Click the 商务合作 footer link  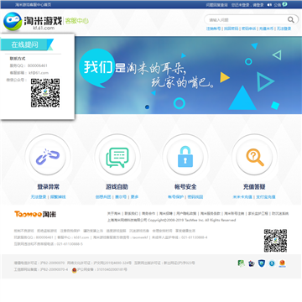coord(148,214)
